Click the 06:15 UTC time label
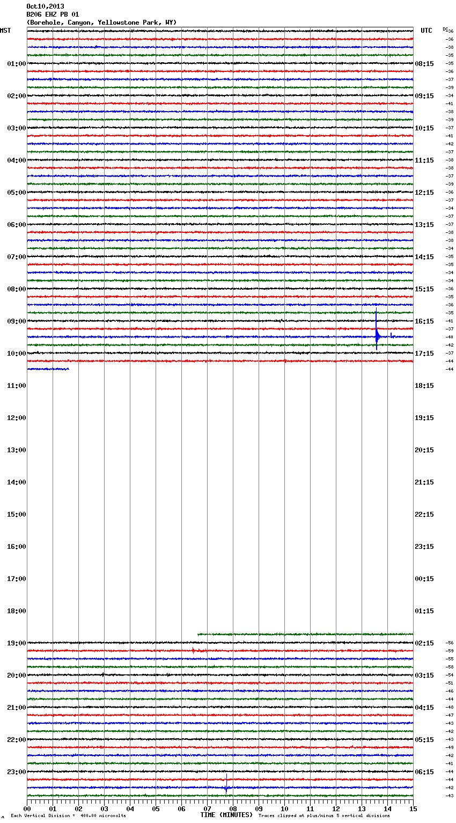This screenshot has width=456, height=823. point(424,772)
